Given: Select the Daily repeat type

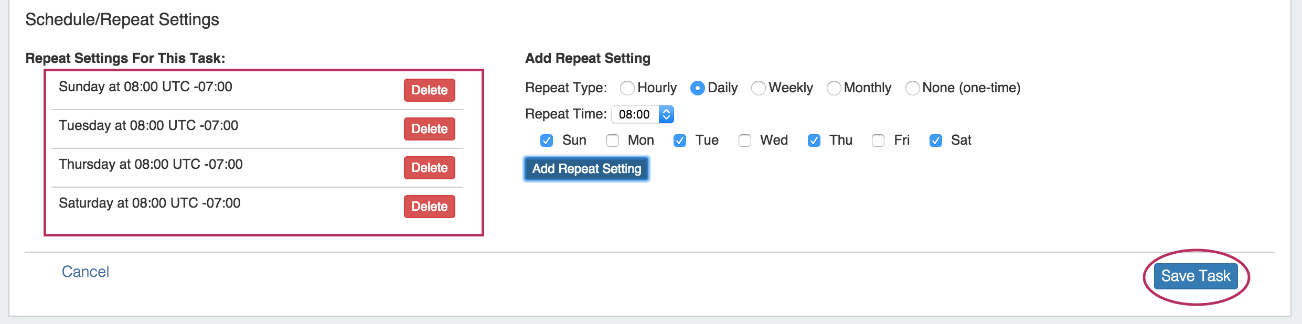Looking at the screenshot, I should pos(697,88).
